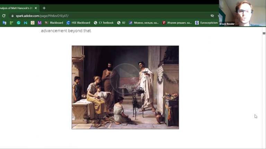Open the B2 bookmark
The image size is (266, 149).
coord(121,23)
